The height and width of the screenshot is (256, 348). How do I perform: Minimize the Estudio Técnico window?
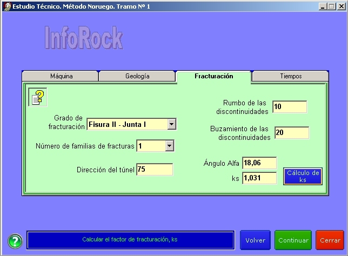(x=323, y=5)
